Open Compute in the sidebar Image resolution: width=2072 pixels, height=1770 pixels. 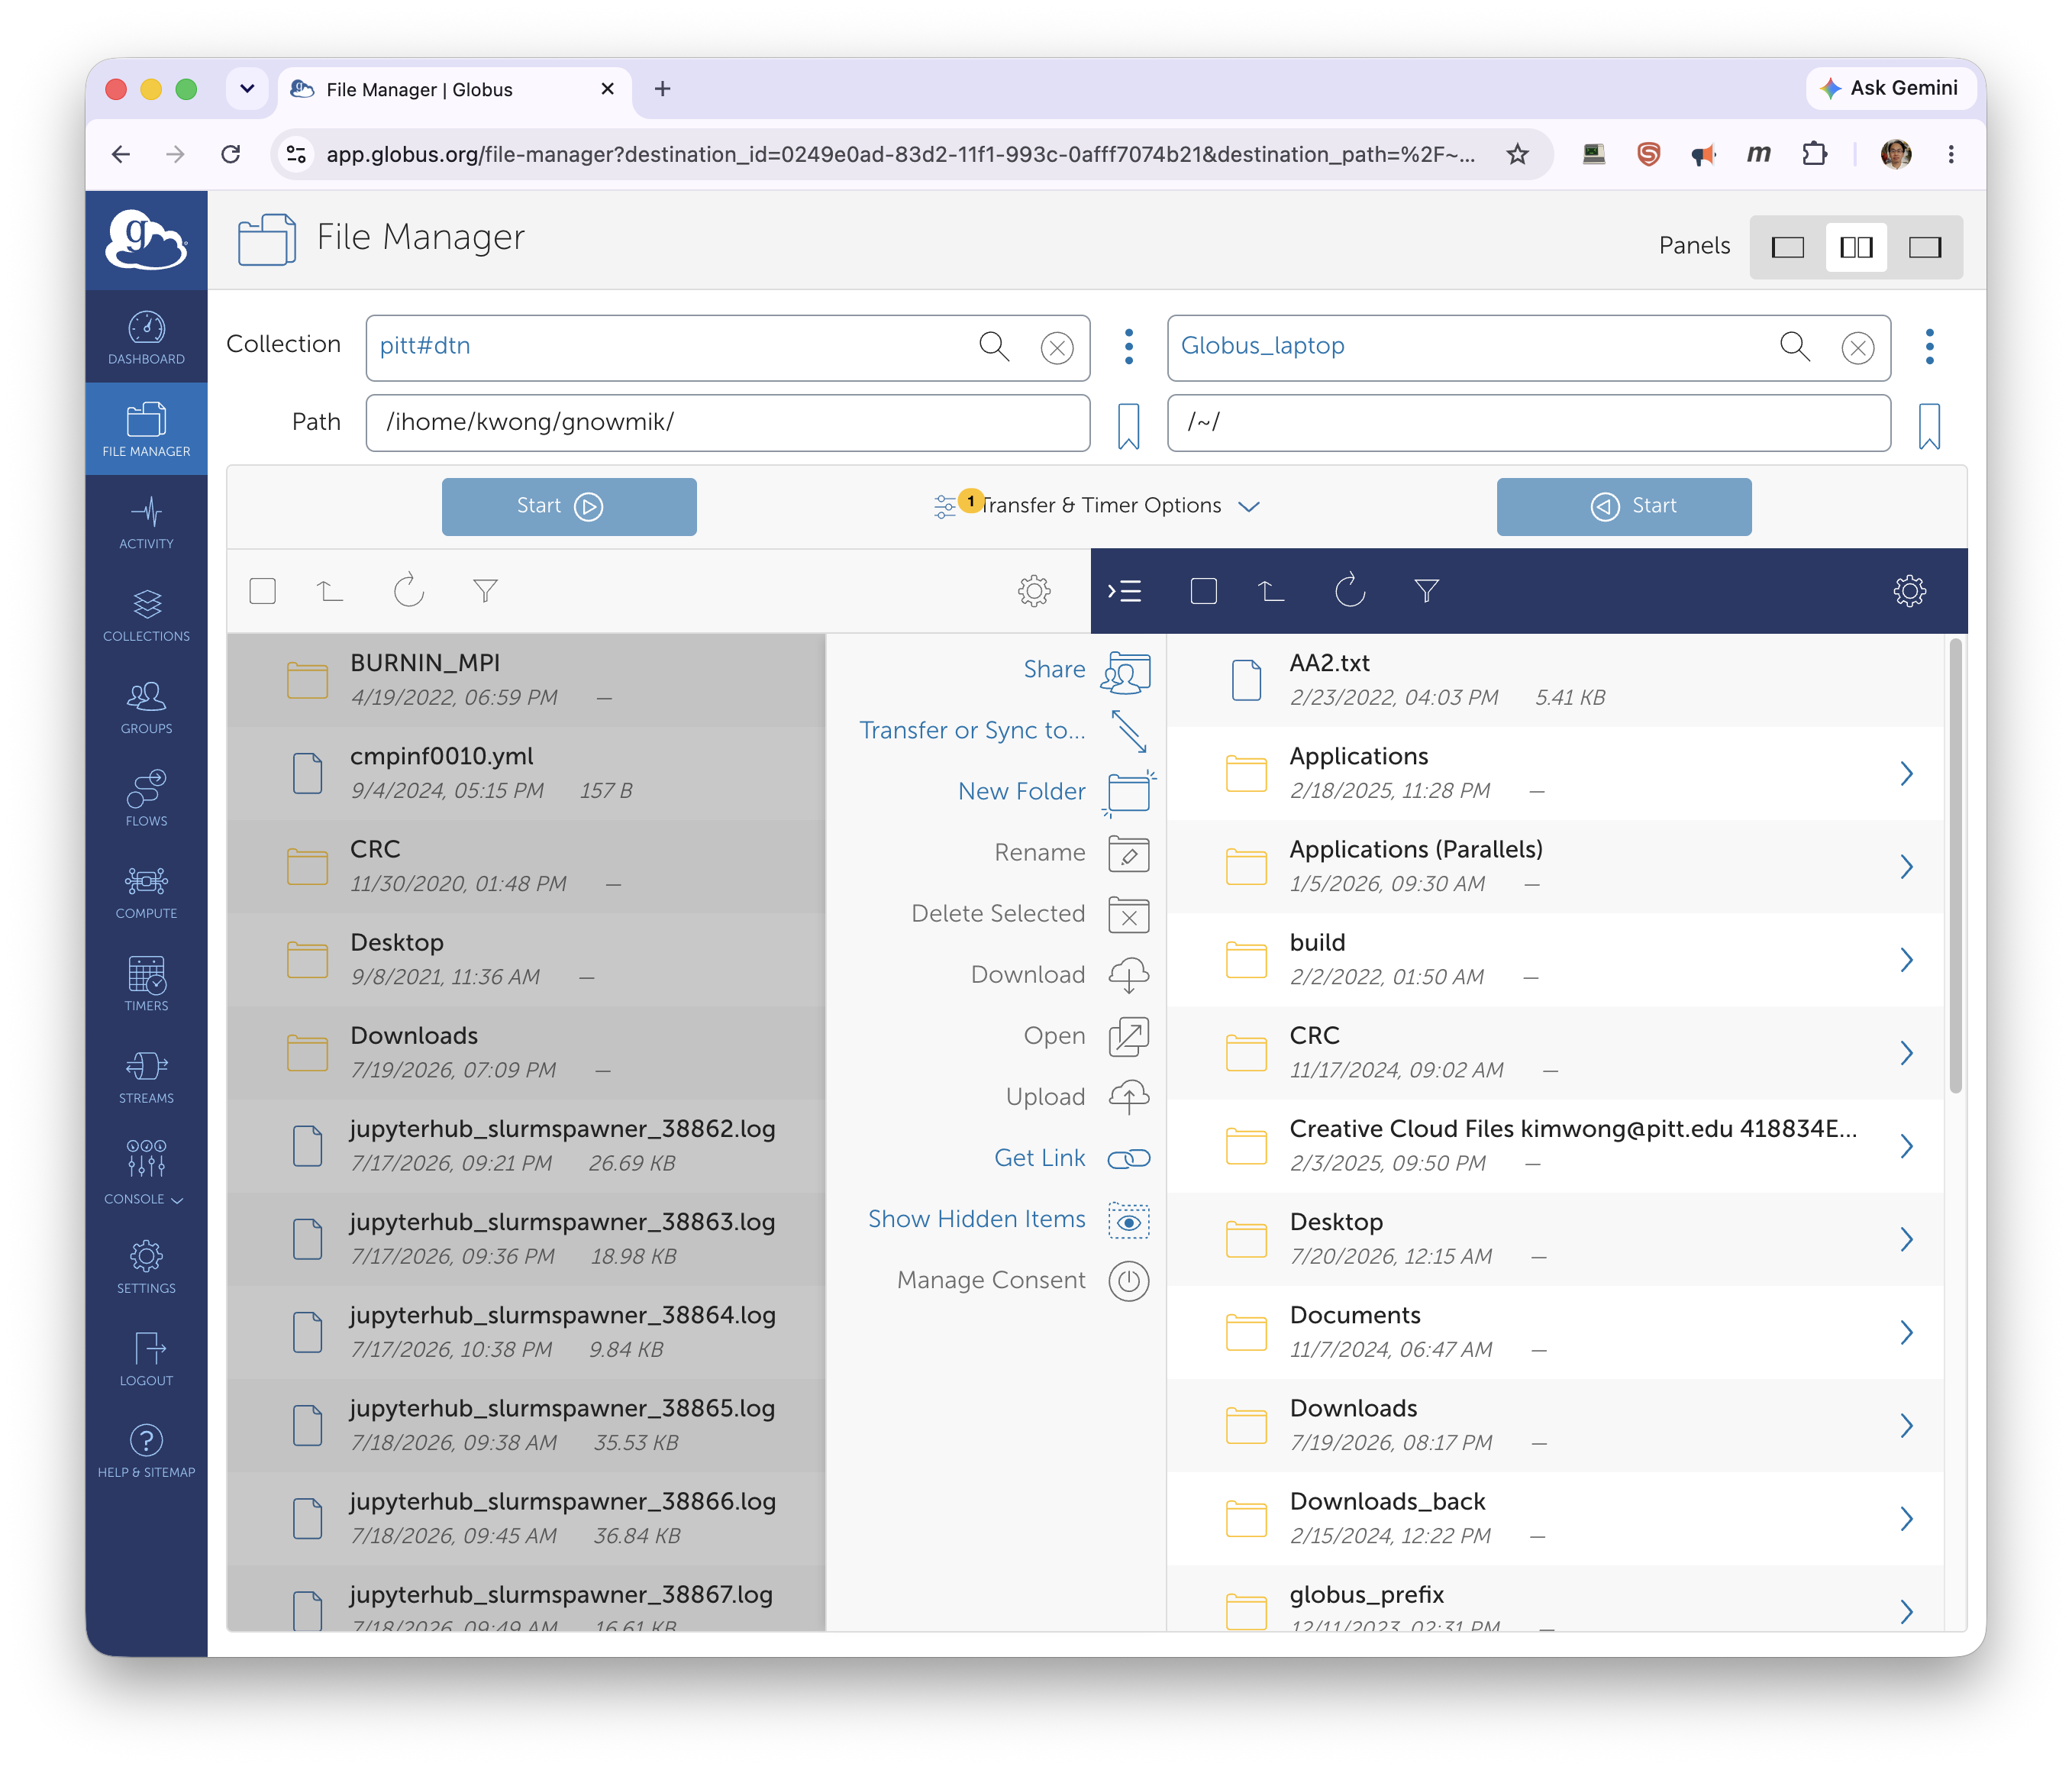146,892
